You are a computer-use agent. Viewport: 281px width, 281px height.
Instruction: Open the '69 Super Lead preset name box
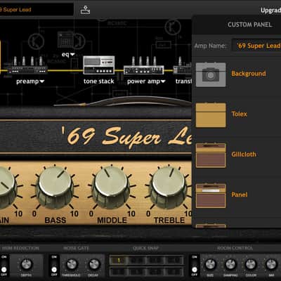coord(37,10)
